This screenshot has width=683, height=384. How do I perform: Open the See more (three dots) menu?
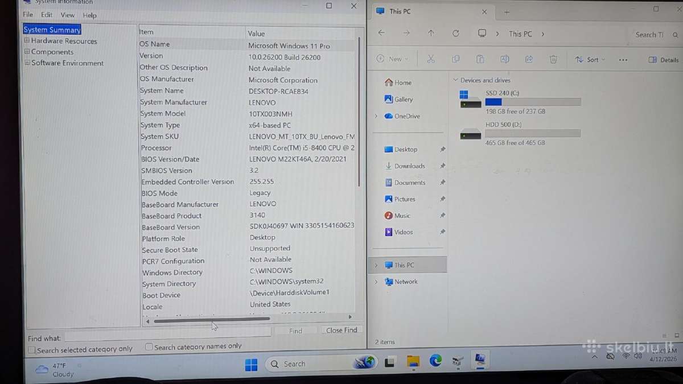(x=623, y=60)
